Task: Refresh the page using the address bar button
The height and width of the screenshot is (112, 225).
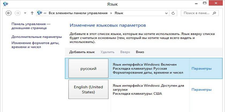Action: (x=173, y=13)
